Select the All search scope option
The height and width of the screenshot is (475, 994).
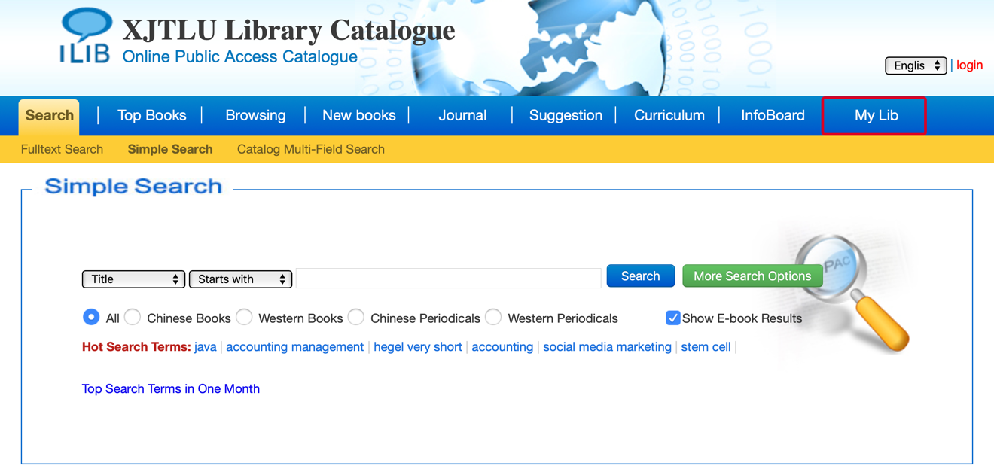(91, 318)
